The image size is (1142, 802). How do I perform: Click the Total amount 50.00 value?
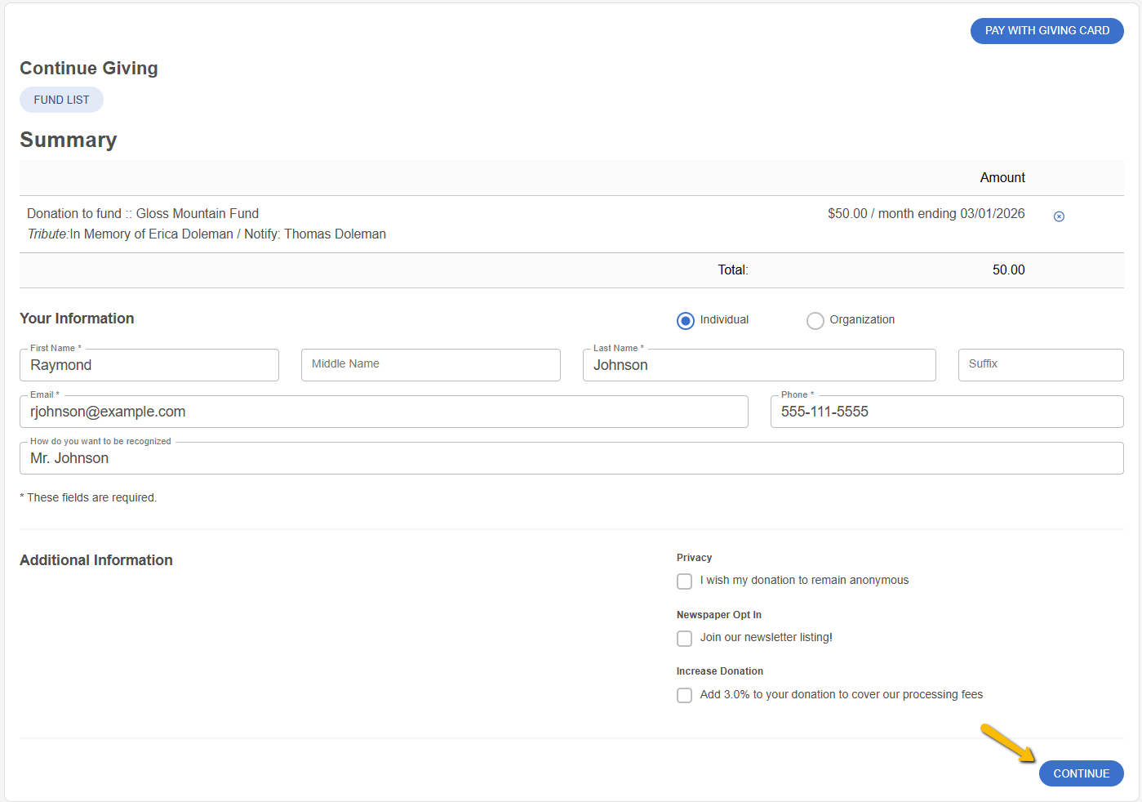(x=1008, y=270)
